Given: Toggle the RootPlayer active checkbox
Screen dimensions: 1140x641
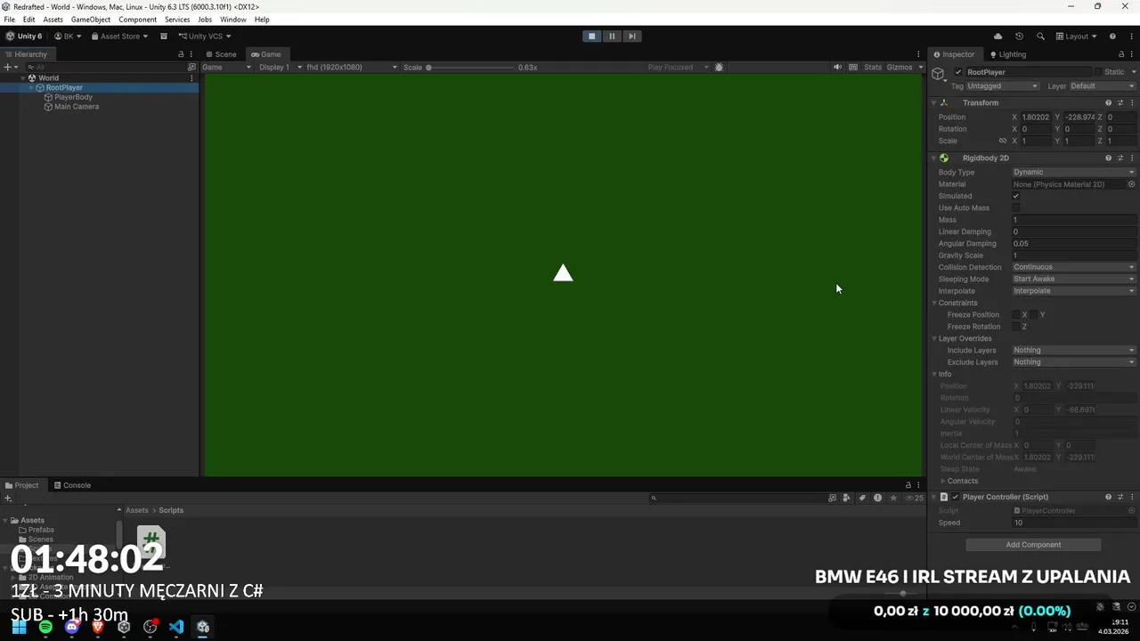Looking at the screenshot, I should [958, 72].
